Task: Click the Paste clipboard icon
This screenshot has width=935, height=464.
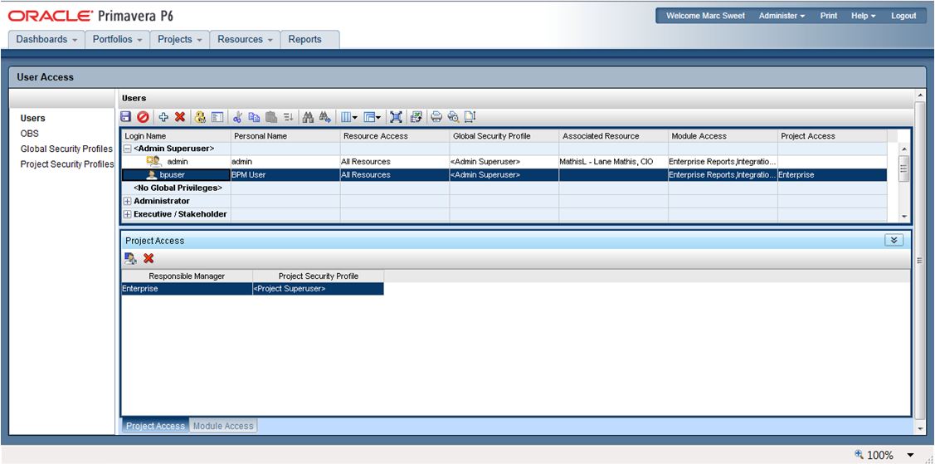Action: click(x=271, y=117)
